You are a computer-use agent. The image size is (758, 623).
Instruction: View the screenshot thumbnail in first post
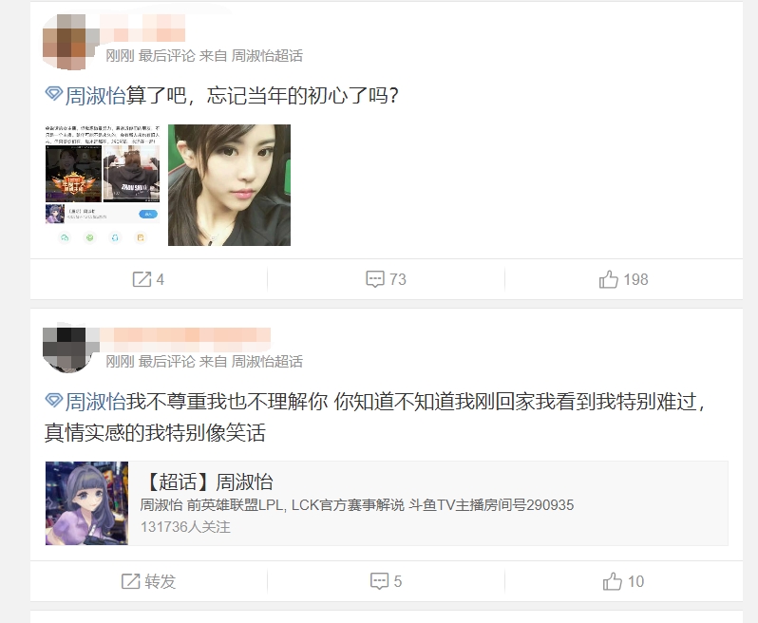(103, 185)
